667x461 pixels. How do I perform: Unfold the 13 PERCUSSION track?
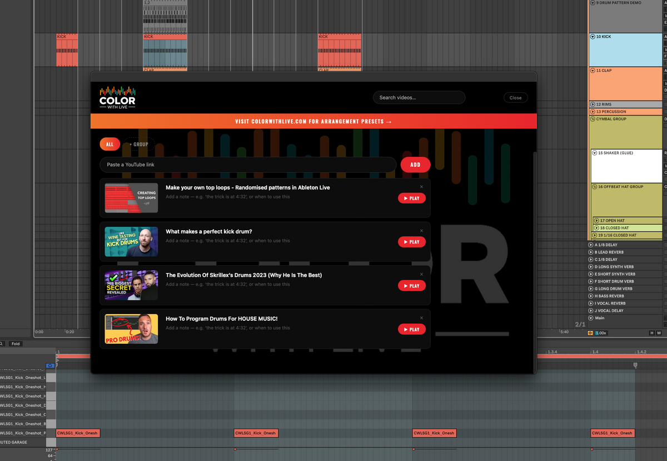click(593, 112)
